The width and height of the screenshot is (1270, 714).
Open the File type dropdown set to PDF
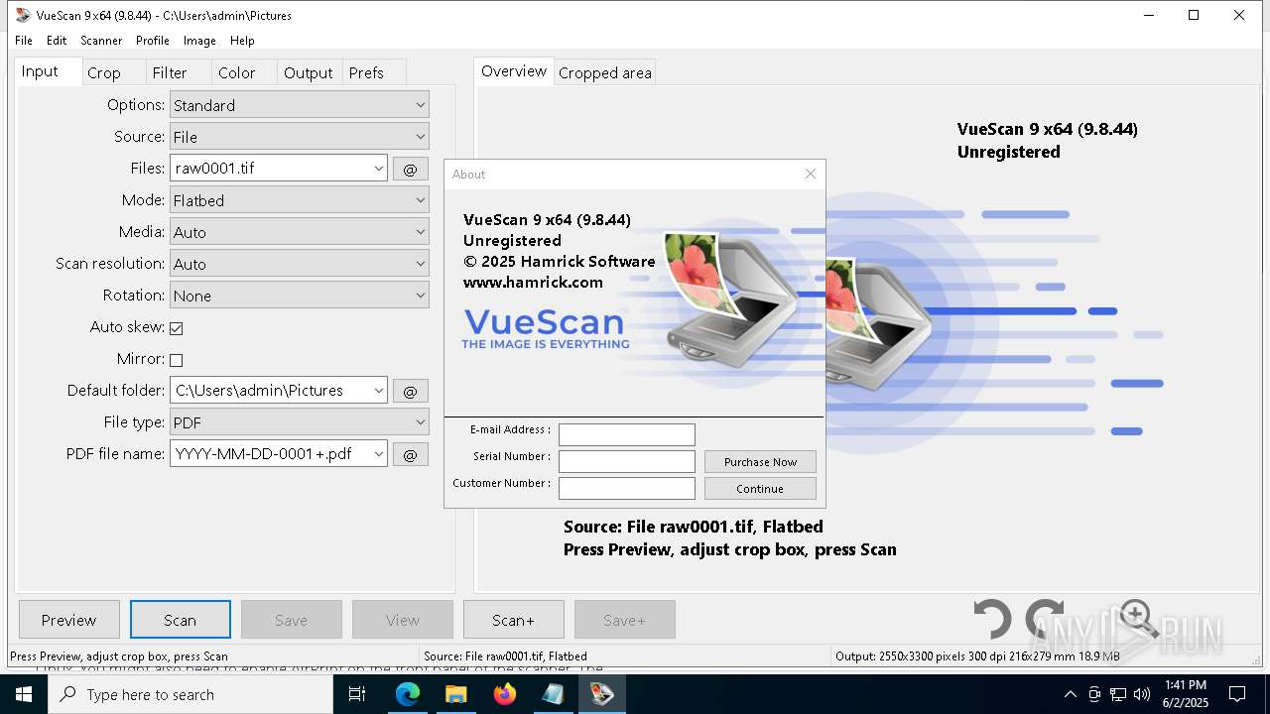300,422
